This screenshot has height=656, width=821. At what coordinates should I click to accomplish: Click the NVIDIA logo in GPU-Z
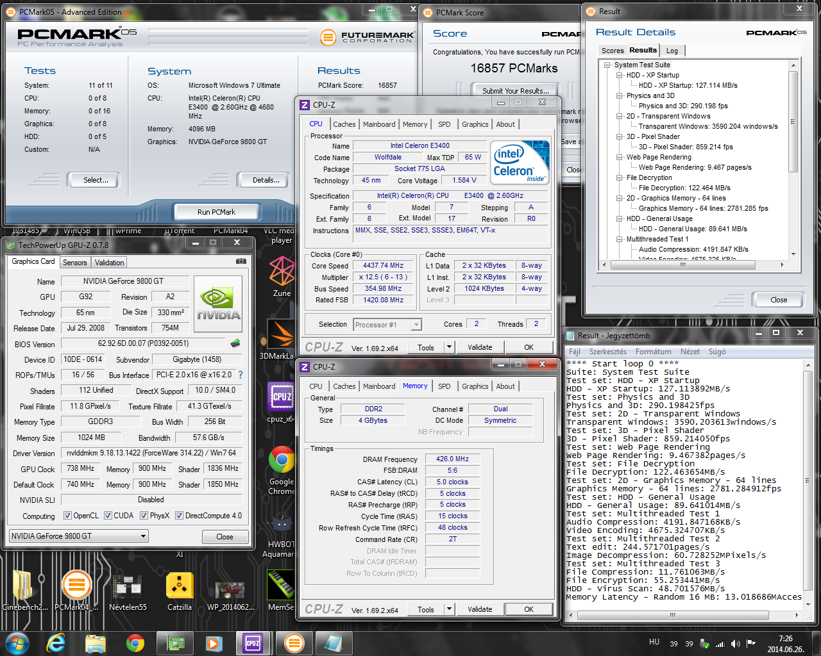218,304
